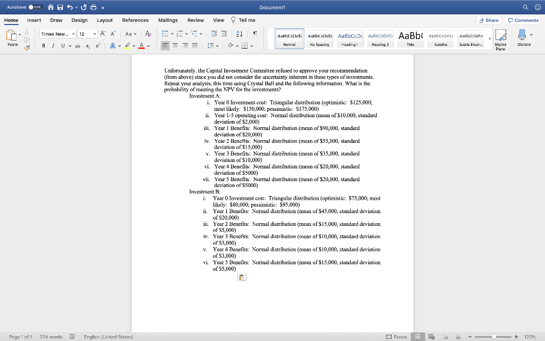Apply the Heading 1 style
This screenshot has width=545, height=341.
click(x=350, y=38)
